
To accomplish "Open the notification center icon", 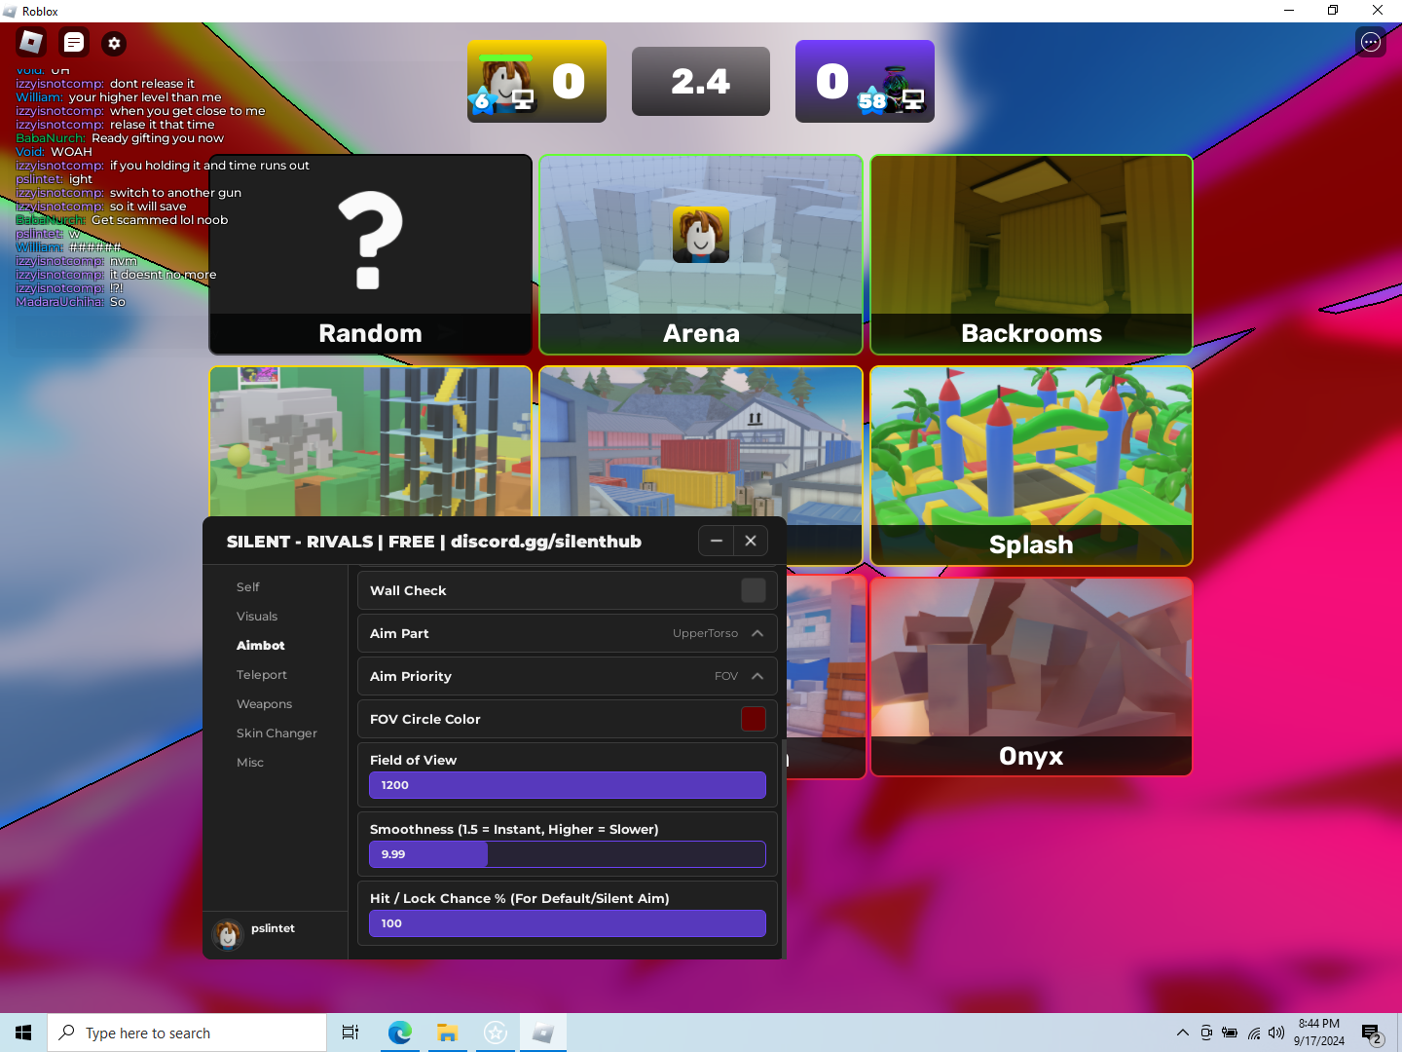I will [x=1372, y=1033].
